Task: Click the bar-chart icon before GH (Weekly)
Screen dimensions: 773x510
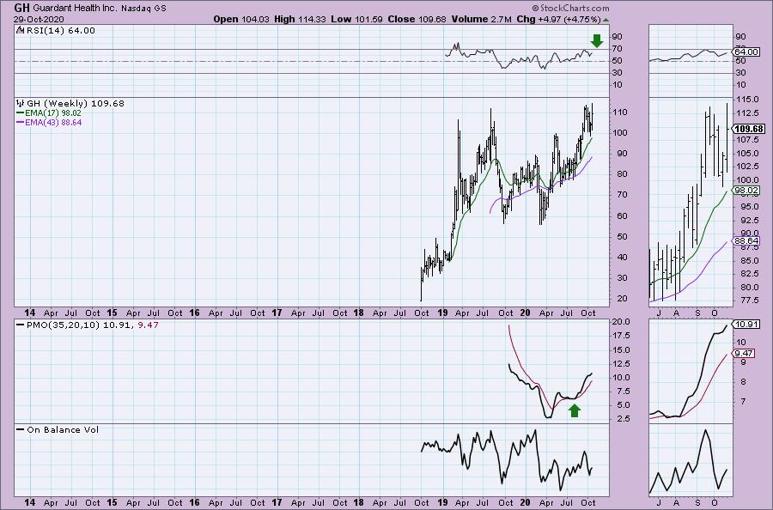Action: click(21, 104)
